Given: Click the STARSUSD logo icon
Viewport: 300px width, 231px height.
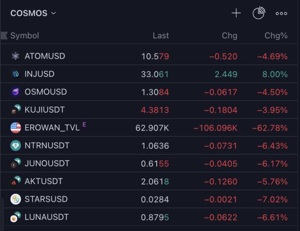Looking at the screenshot, I should point(15,199).
